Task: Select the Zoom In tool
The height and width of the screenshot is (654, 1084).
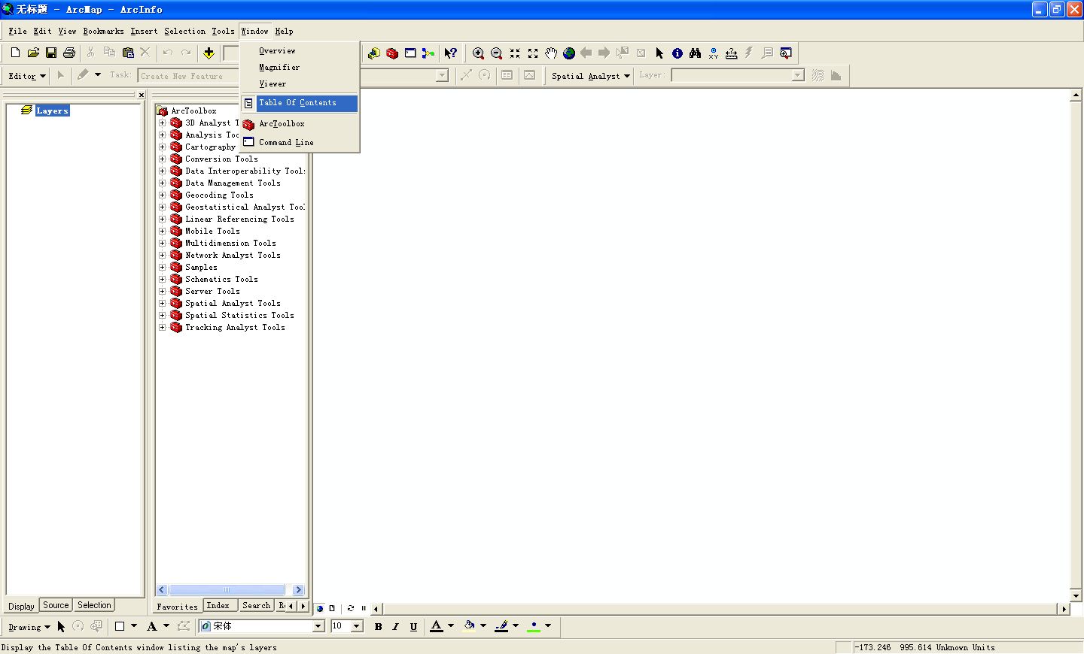Action: [478, 53]
